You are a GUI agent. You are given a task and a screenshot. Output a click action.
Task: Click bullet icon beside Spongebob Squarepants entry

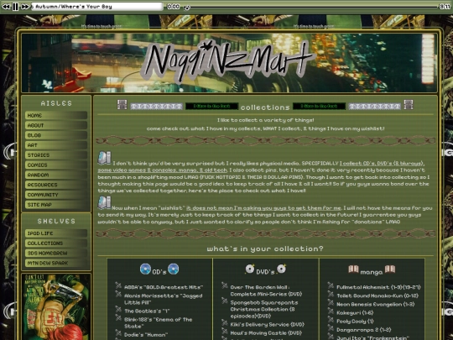pos(225,301)
